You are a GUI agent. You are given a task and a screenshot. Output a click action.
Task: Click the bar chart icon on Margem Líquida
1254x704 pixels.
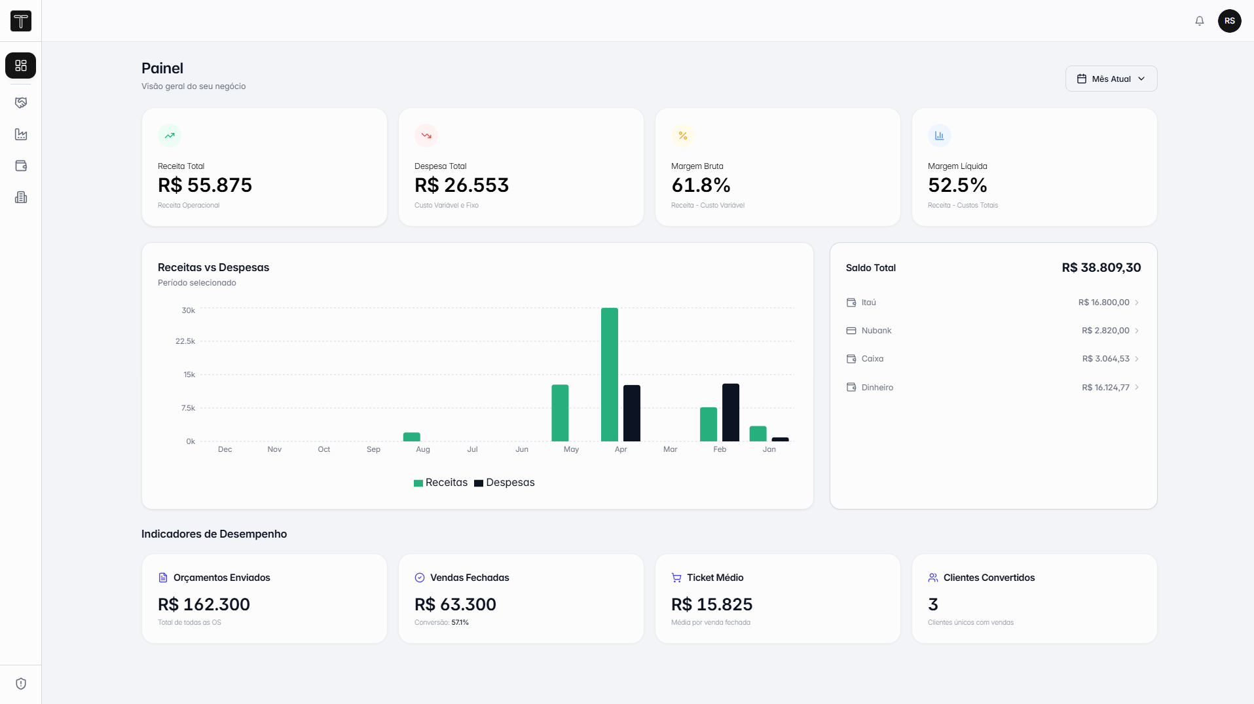point(940,136)
